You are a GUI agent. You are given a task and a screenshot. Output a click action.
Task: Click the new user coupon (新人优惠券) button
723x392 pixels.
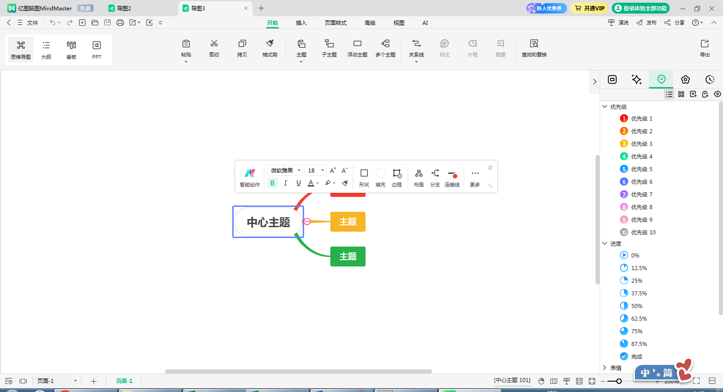coord(546,8)
